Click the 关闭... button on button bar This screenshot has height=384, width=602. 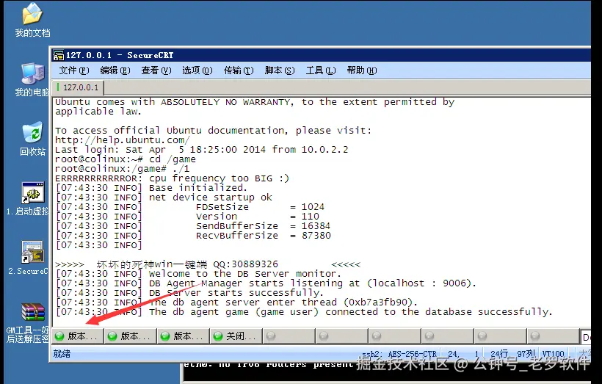pos(236,336)
